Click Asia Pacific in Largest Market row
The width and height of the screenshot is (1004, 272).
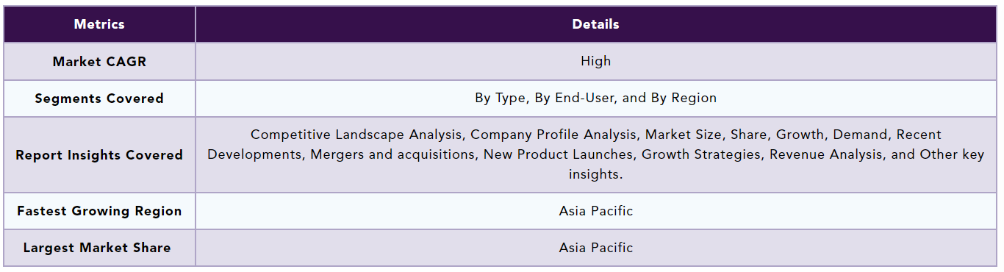pyautogui.click(x=595, y=248)
